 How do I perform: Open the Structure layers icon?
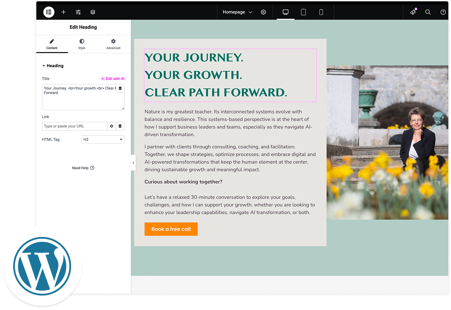pyautogui.click(x=93, y=12)
